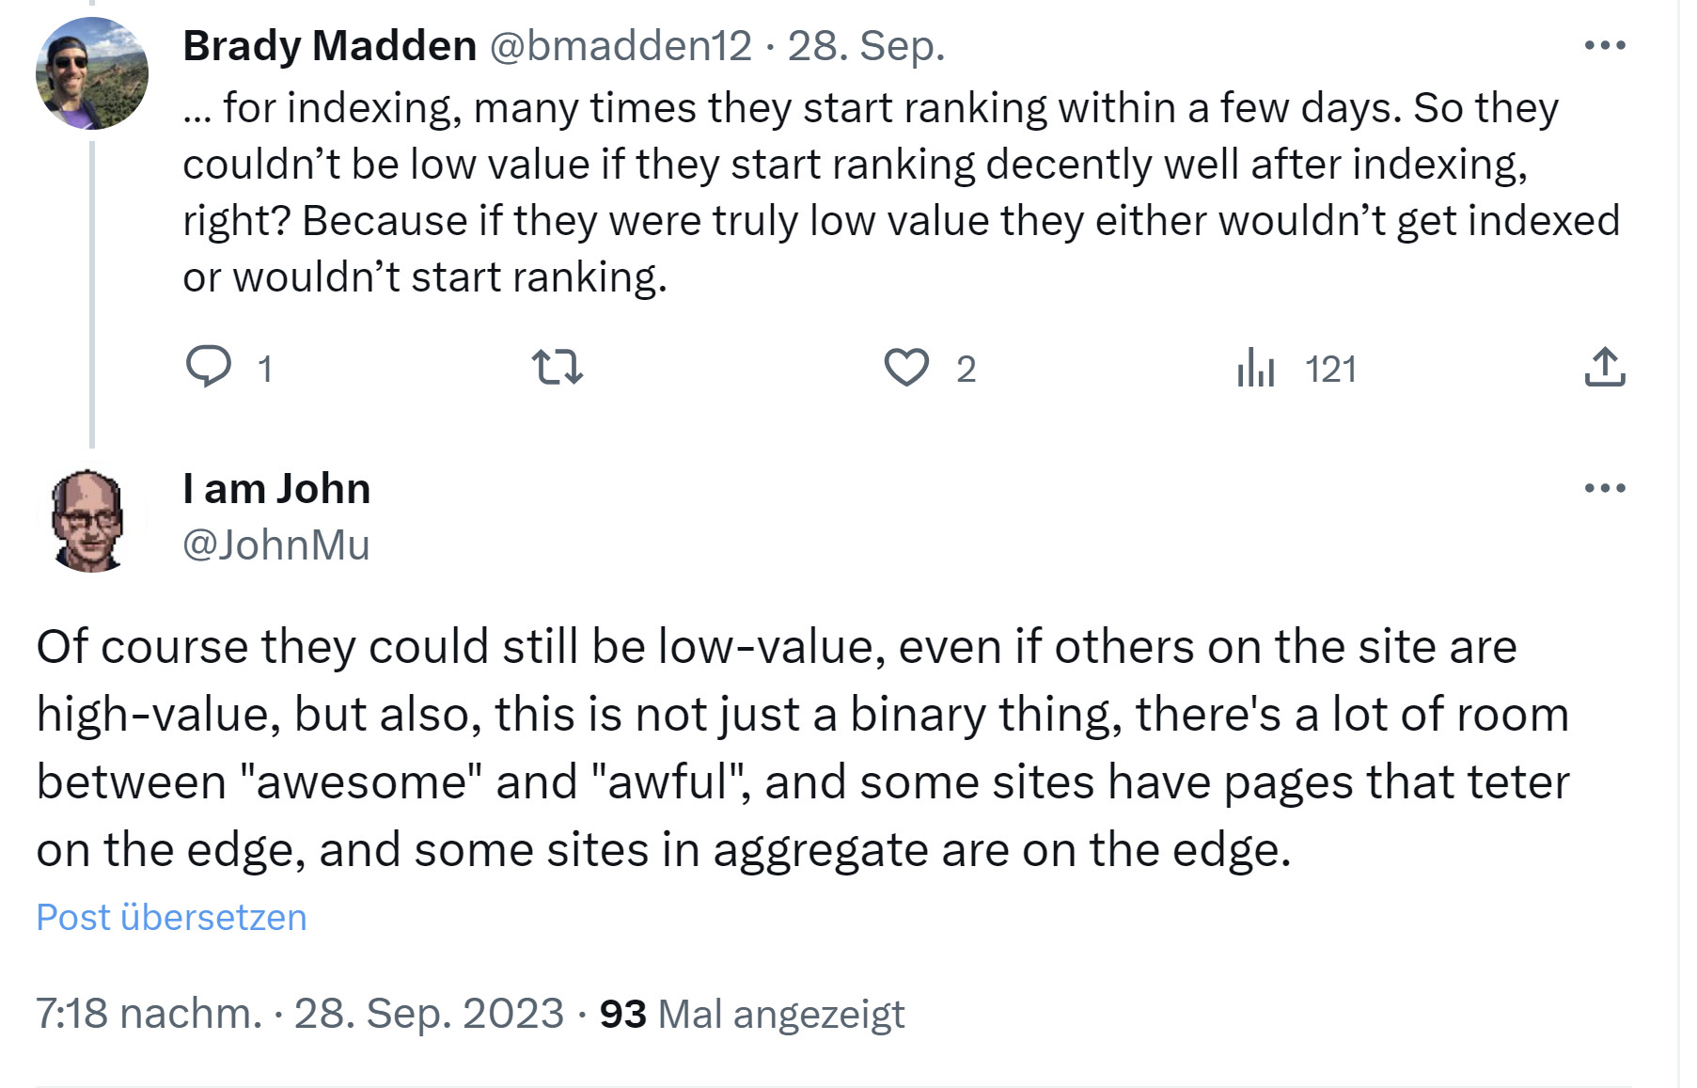Click "Post übersetzen" to translate the post
1697x1088 pixels.
pyautogui.click(x=171, y=917)
